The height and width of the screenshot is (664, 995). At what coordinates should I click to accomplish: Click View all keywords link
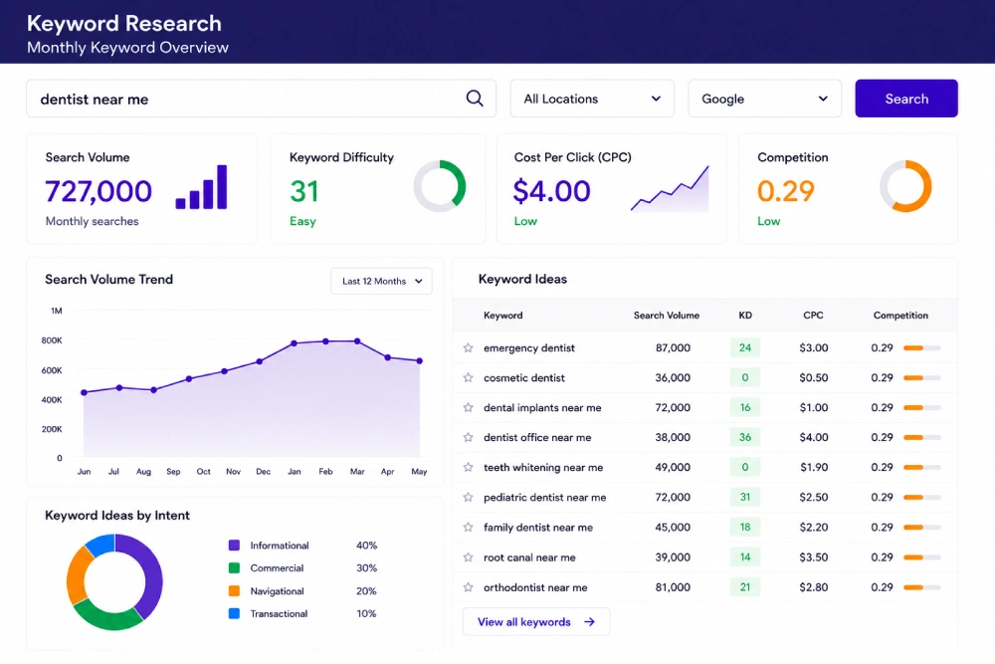coord(536,622)
